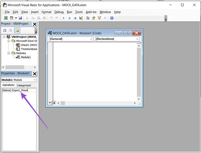Viewport: 201px width, 153px height.
Task: Toggle Folders view in Project panel
Action: (x=17, y=30)
